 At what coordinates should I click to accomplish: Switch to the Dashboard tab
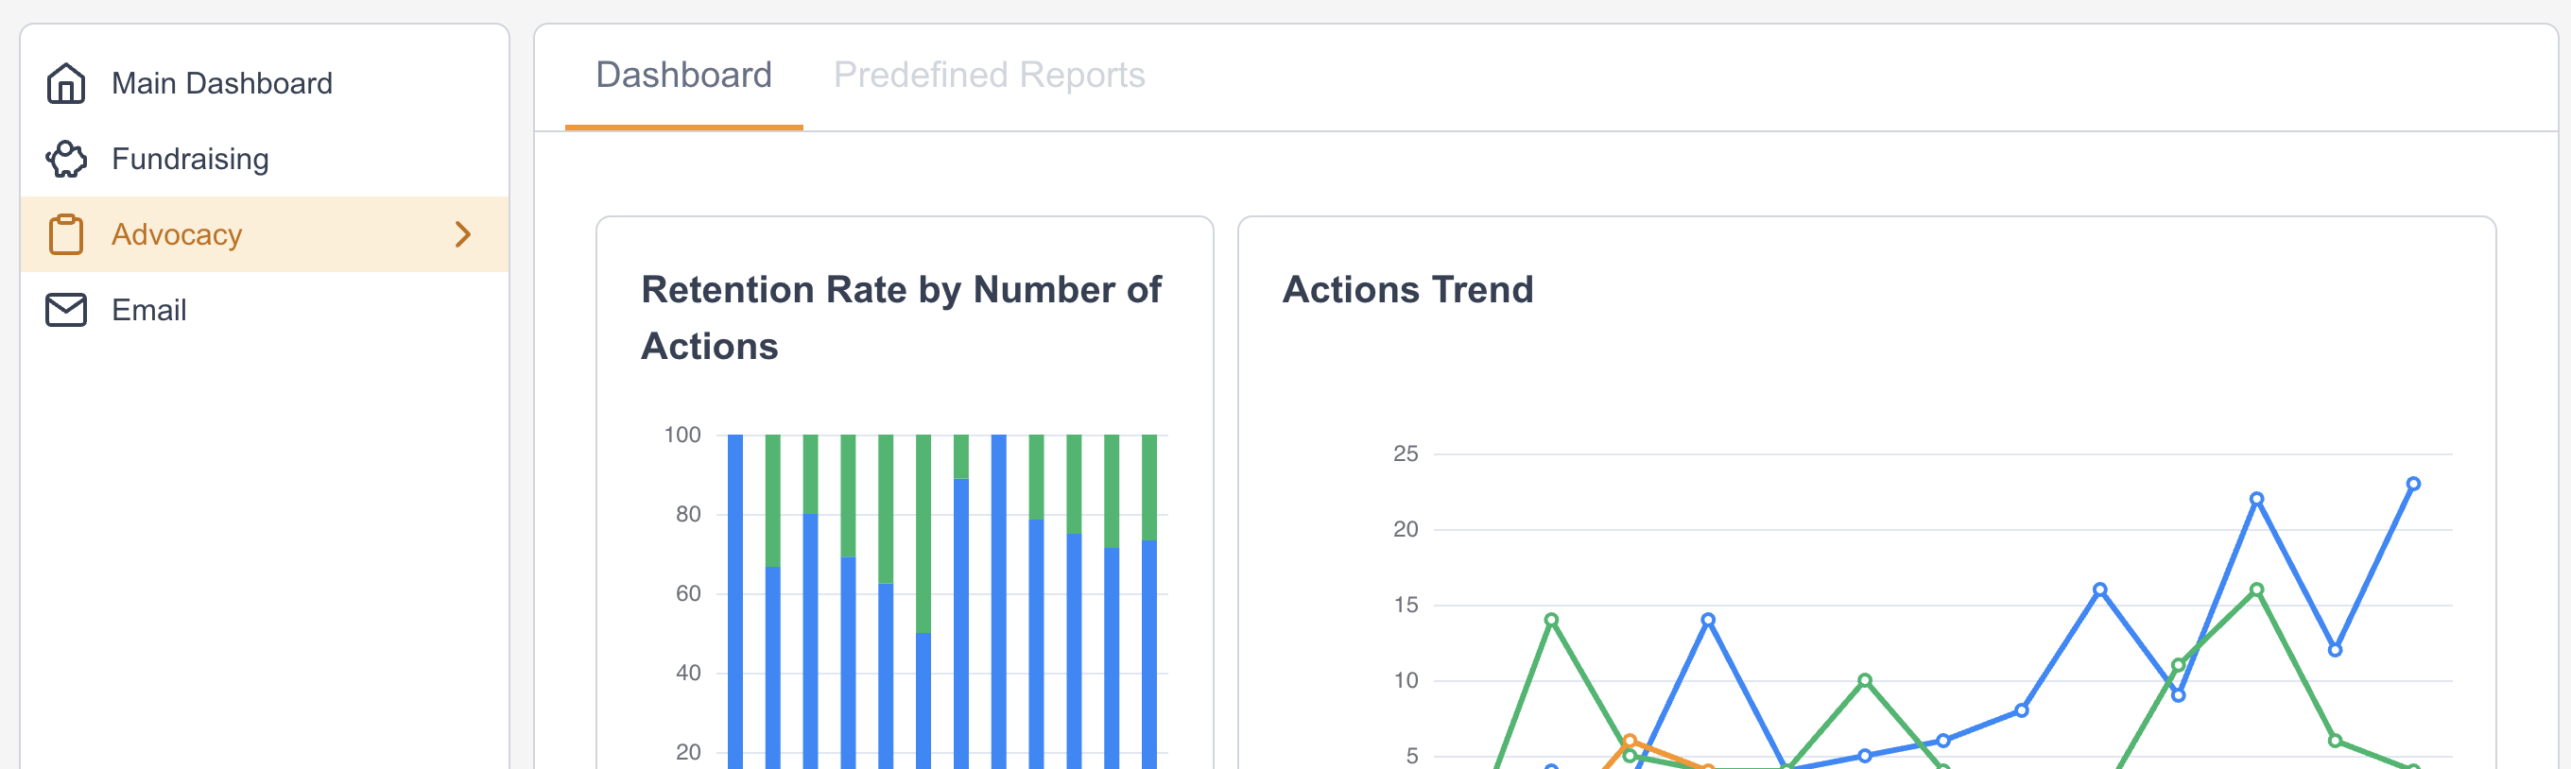click(682, 76)
